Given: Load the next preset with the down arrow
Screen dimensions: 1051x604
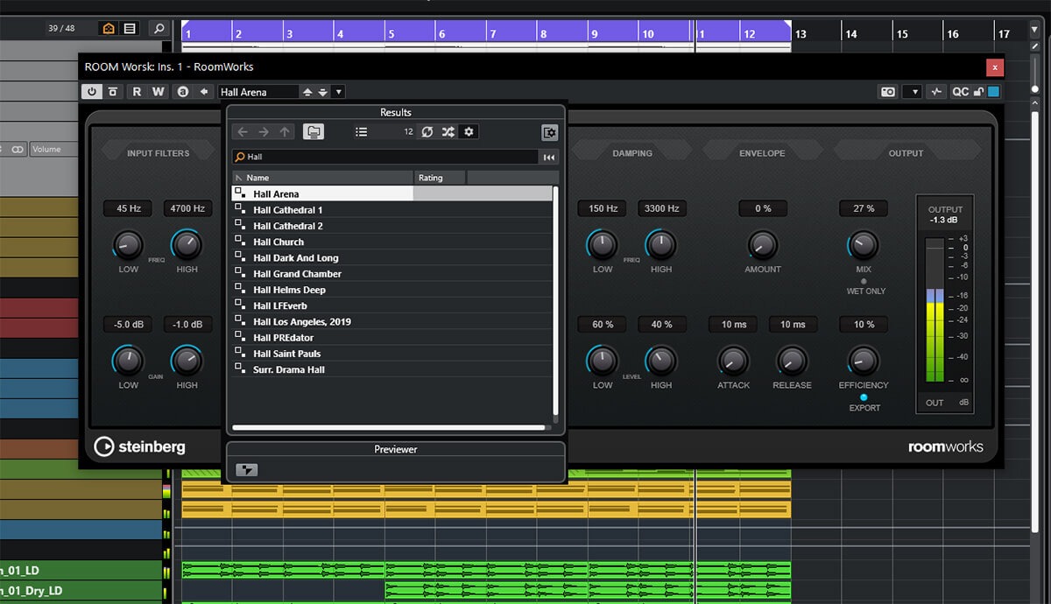Looking at the screenshot, I should click(322, 92).
